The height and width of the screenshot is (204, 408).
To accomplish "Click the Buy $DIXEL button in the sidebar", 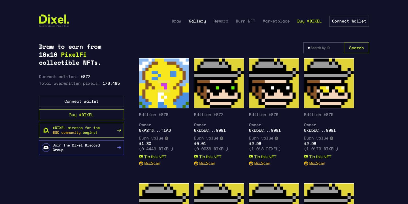I will coord(81,115).
